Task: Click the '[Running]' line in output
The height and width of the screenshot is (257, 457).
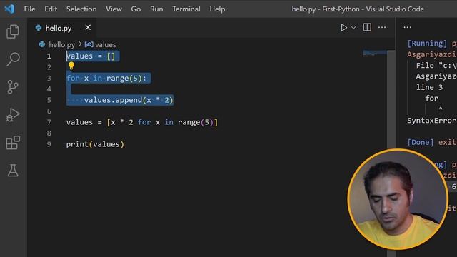Action: click(x=431, y=44)
